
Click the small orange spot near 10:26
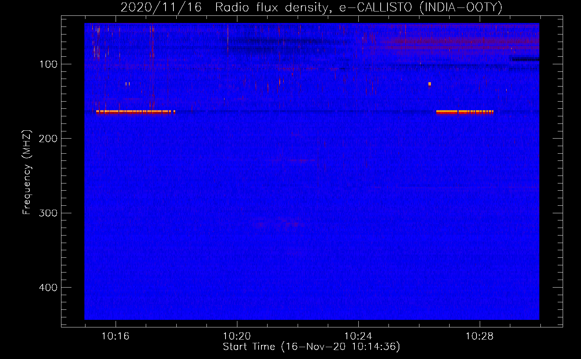click(429, 84)
